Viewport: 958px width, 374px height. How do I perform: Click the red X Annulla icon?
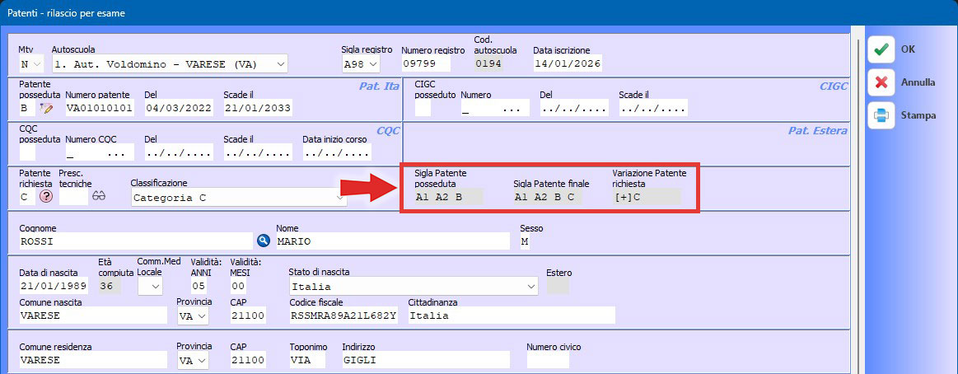881,82
